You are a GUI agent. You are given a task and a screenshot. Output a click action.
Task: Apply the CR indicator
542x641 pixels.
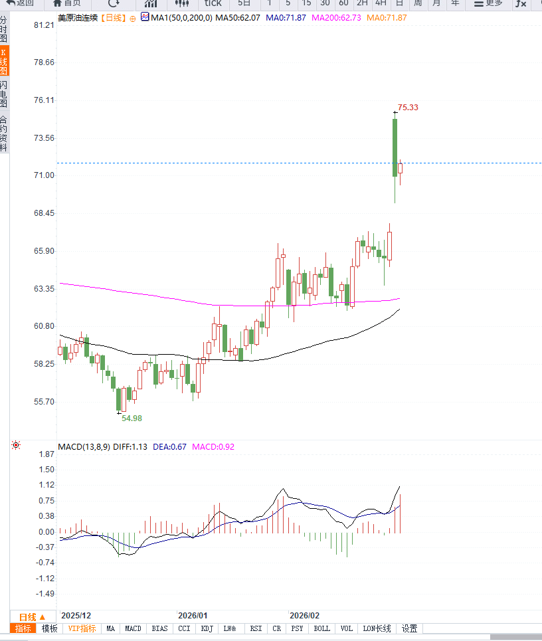(277, 628)
